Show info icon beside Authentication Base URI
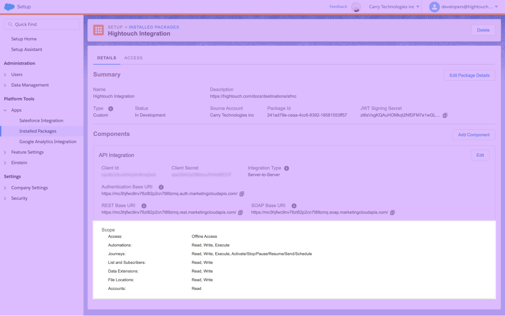 (161, 187)
